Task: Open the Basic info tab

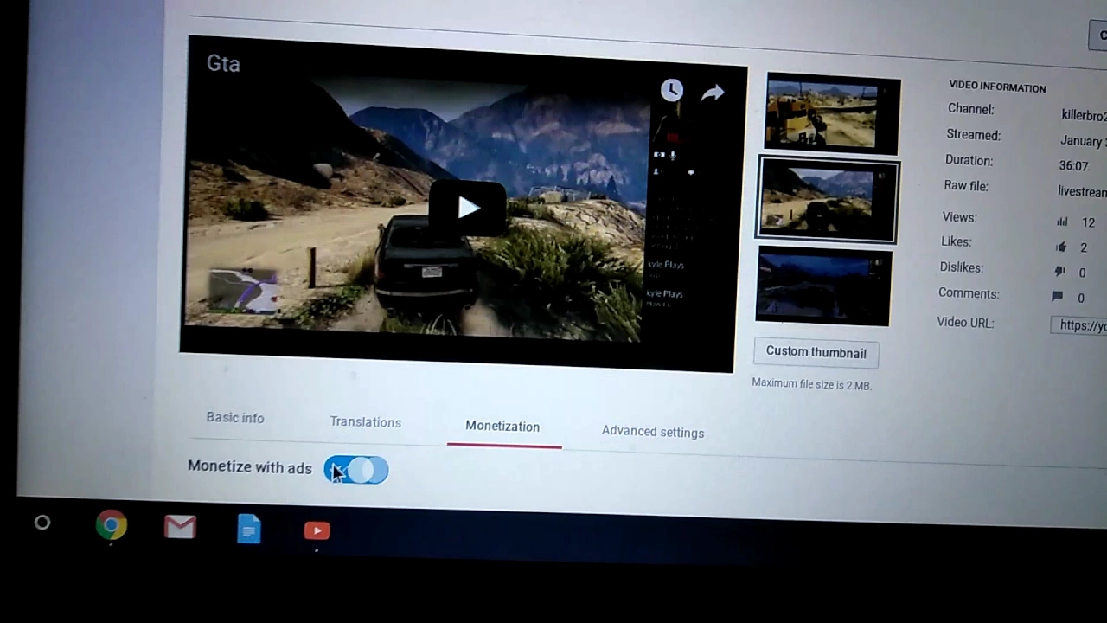Action: pos(235,417)
